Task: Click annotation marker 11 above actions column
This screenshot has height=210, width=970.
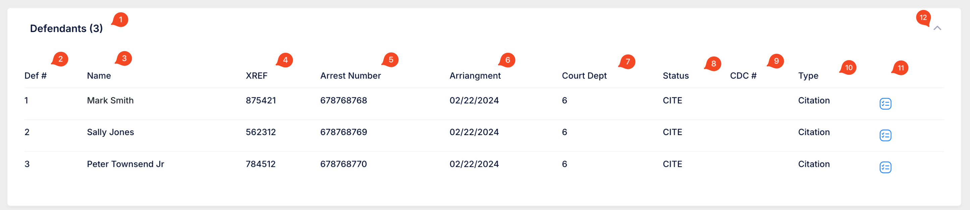Action: [900, 68]
